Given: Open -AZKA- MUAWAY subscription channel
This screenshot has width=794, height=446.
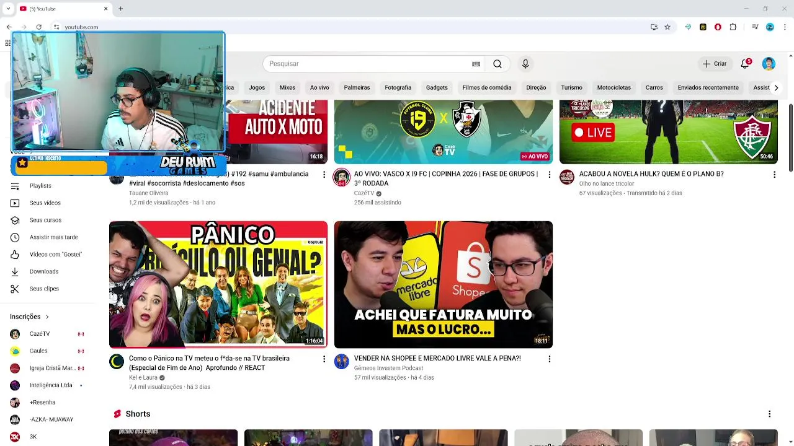Looking at the screenshot, I should 51,419.
